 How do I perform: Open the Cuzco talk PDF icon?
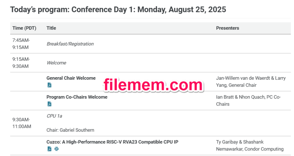[49, 149]
